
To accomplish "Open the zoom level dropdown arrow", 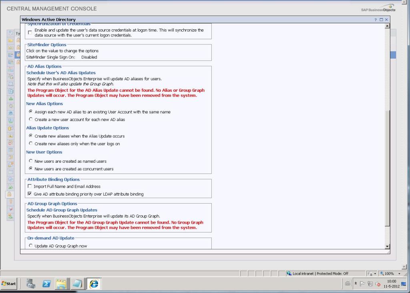I will coord(399,274).
